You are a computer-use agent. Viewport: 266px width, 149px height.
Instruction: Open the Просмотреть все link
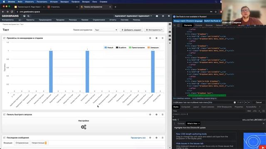tap(138, 138)
